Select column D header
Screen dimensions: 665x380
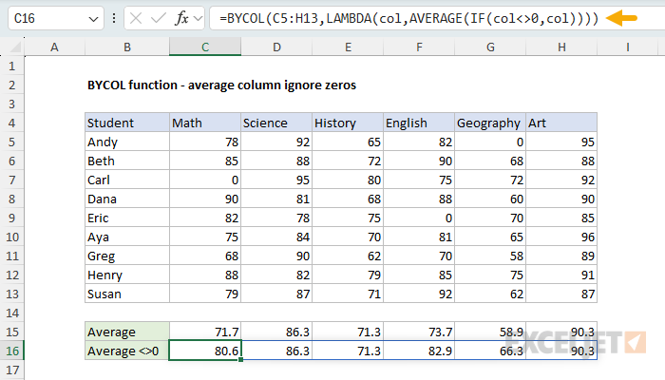[x=276, y=47]
